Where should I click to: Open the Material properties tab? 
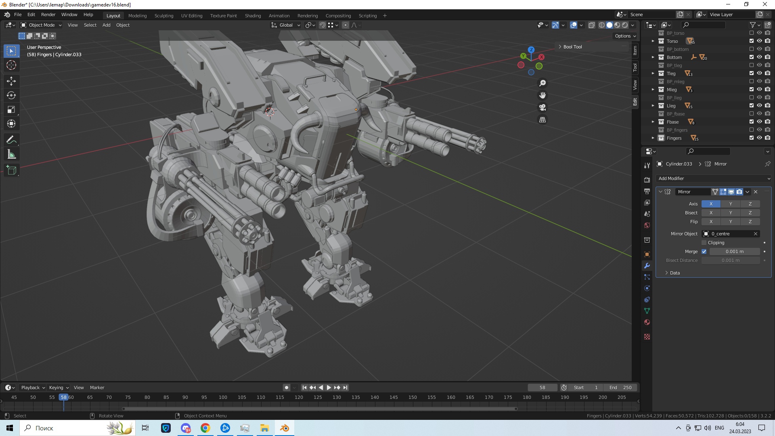point(647,322)
